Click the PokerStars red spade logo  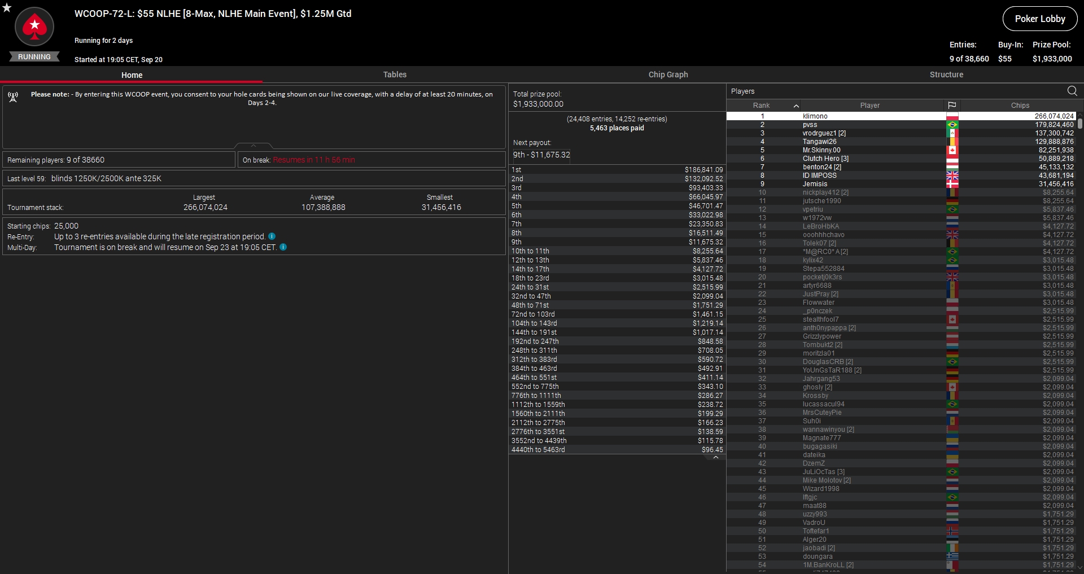coord(34,27)
